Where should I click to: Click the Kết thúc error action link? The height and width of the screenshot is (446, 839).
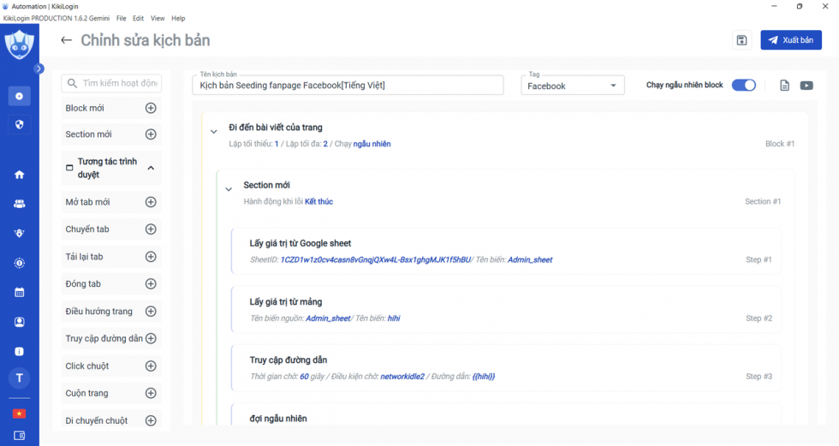[x=318, y=202]
